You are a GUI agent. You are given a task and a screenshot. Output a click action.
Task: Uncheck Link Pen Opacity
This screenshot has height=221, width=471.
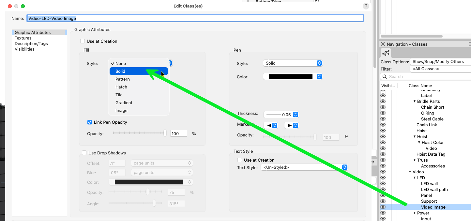coord(90,122)
